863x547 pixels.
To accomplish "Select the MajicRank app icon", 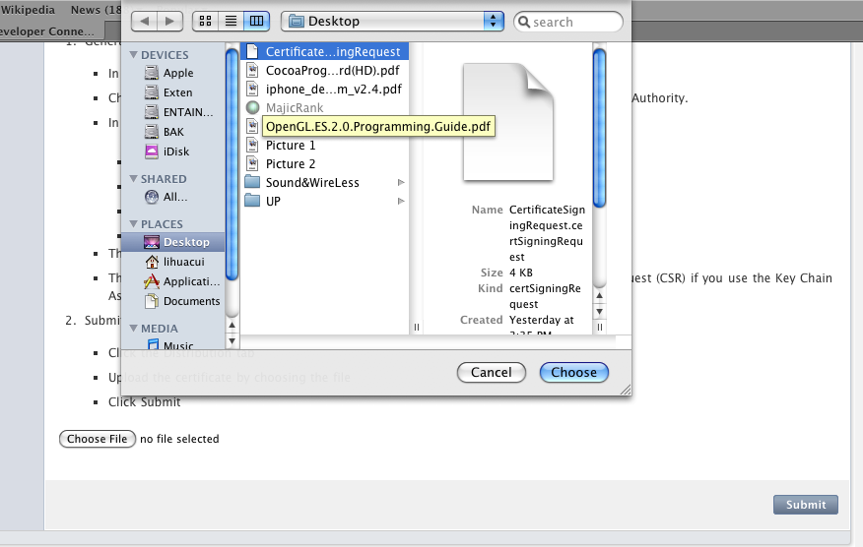I will 252,108.
